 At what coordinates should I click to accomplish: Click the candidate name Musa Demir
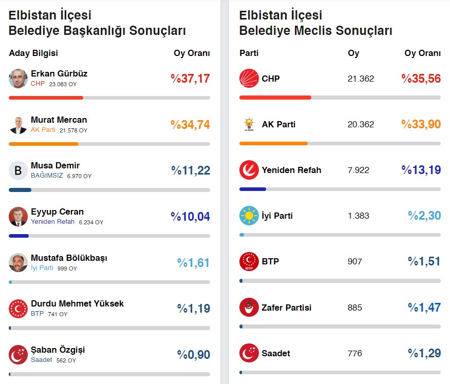point(55,165)
